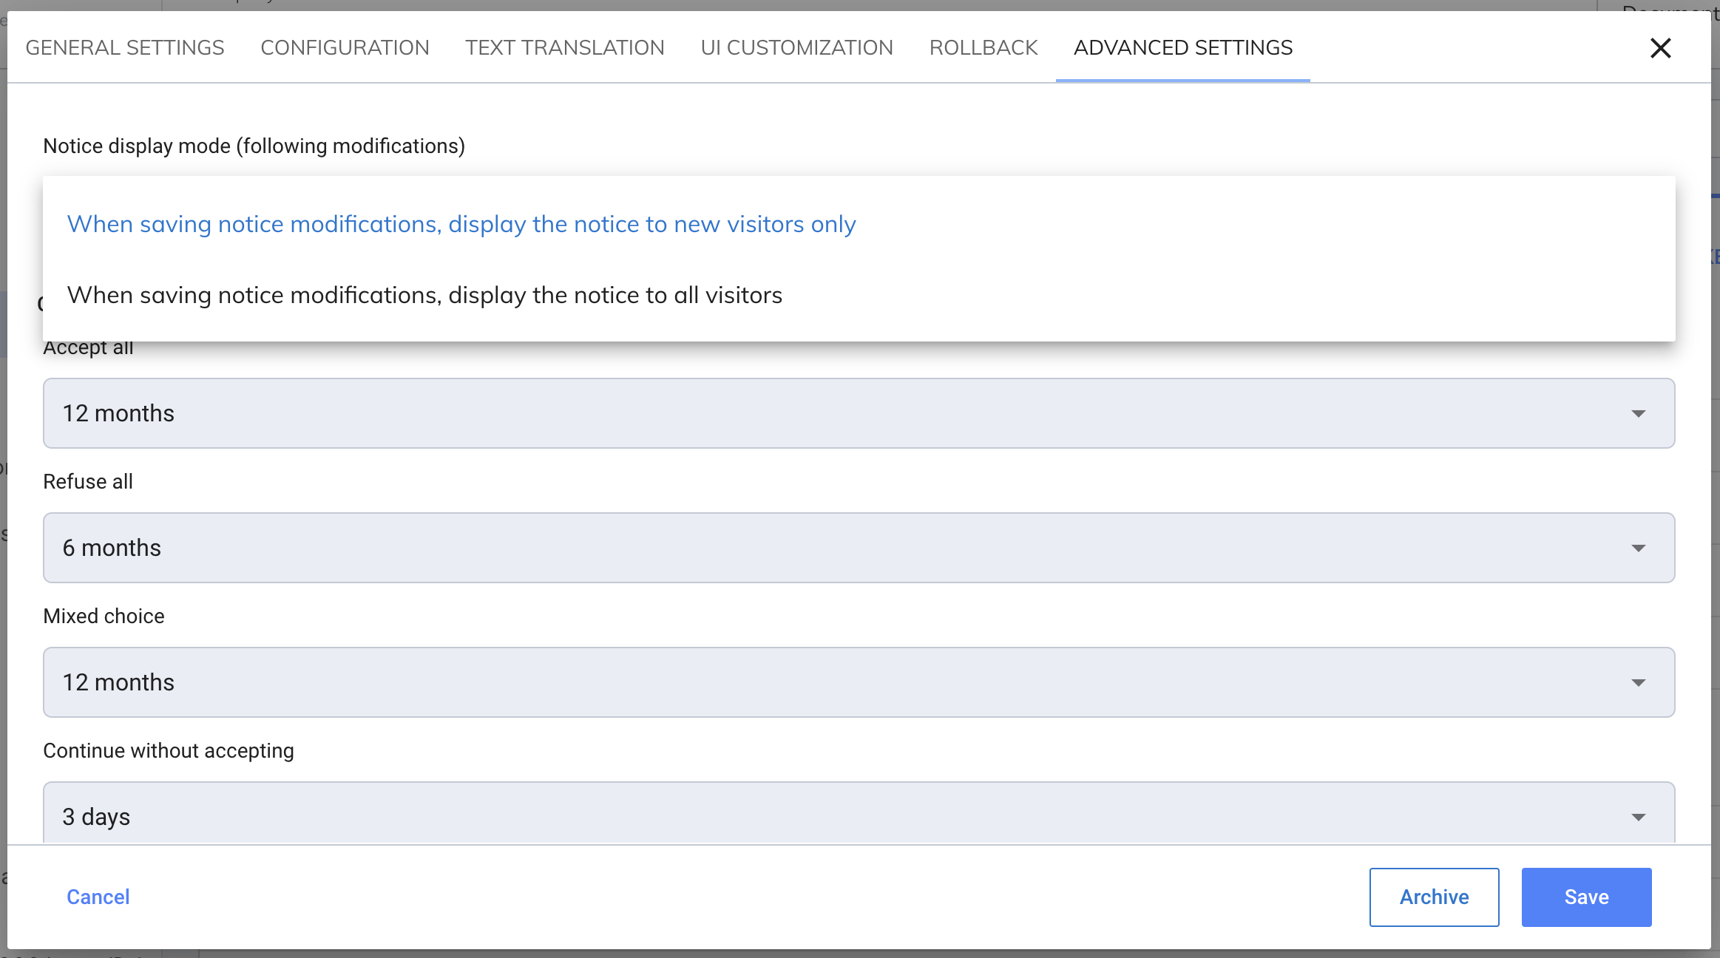Click the Advanced Settings tab
The height and width of the screenshot is (958, 1720).
[x=1182, y=48]
